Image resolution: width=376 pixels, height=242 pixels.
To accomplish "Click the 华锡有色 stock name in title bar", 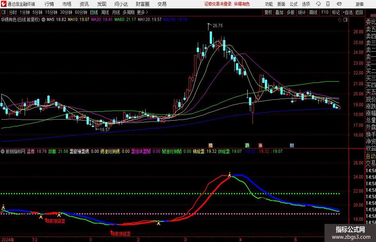I will [242, 4].
